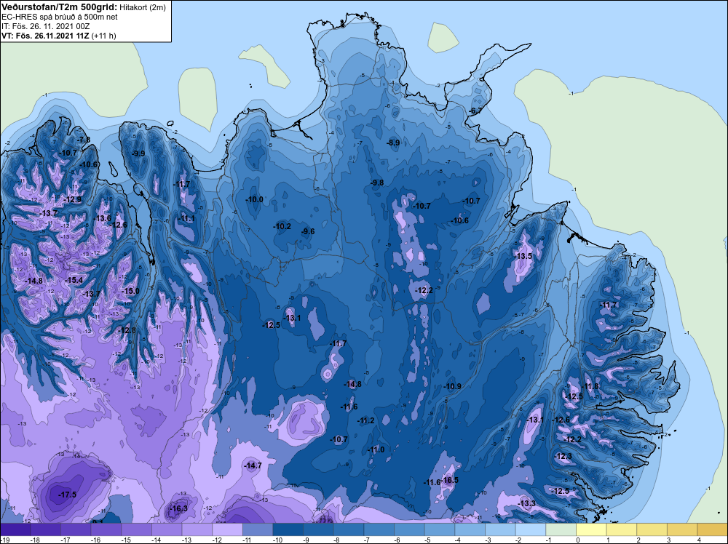Click the 4 label on the legend scale
The height and width of the screenshot is (544, 728).
(699, 540)
